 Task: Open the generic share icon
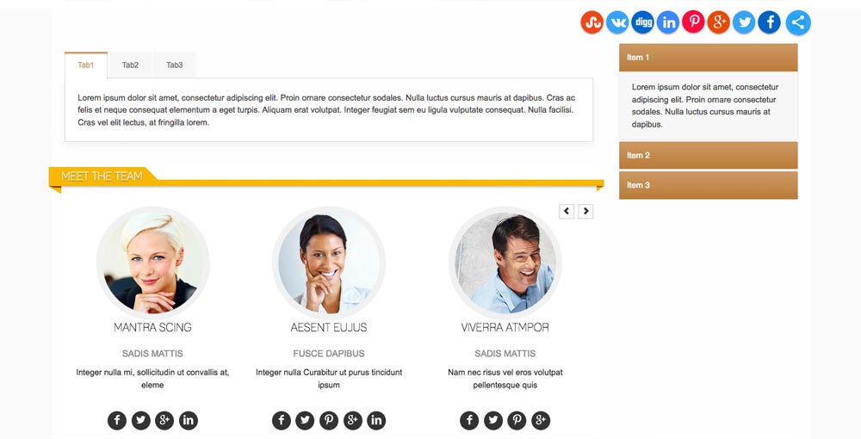coord(798,22)
